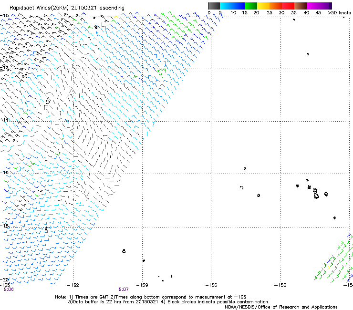Select the green 15-20 knots legend color
Screen dimensions: 353x310
coord(251,6)
